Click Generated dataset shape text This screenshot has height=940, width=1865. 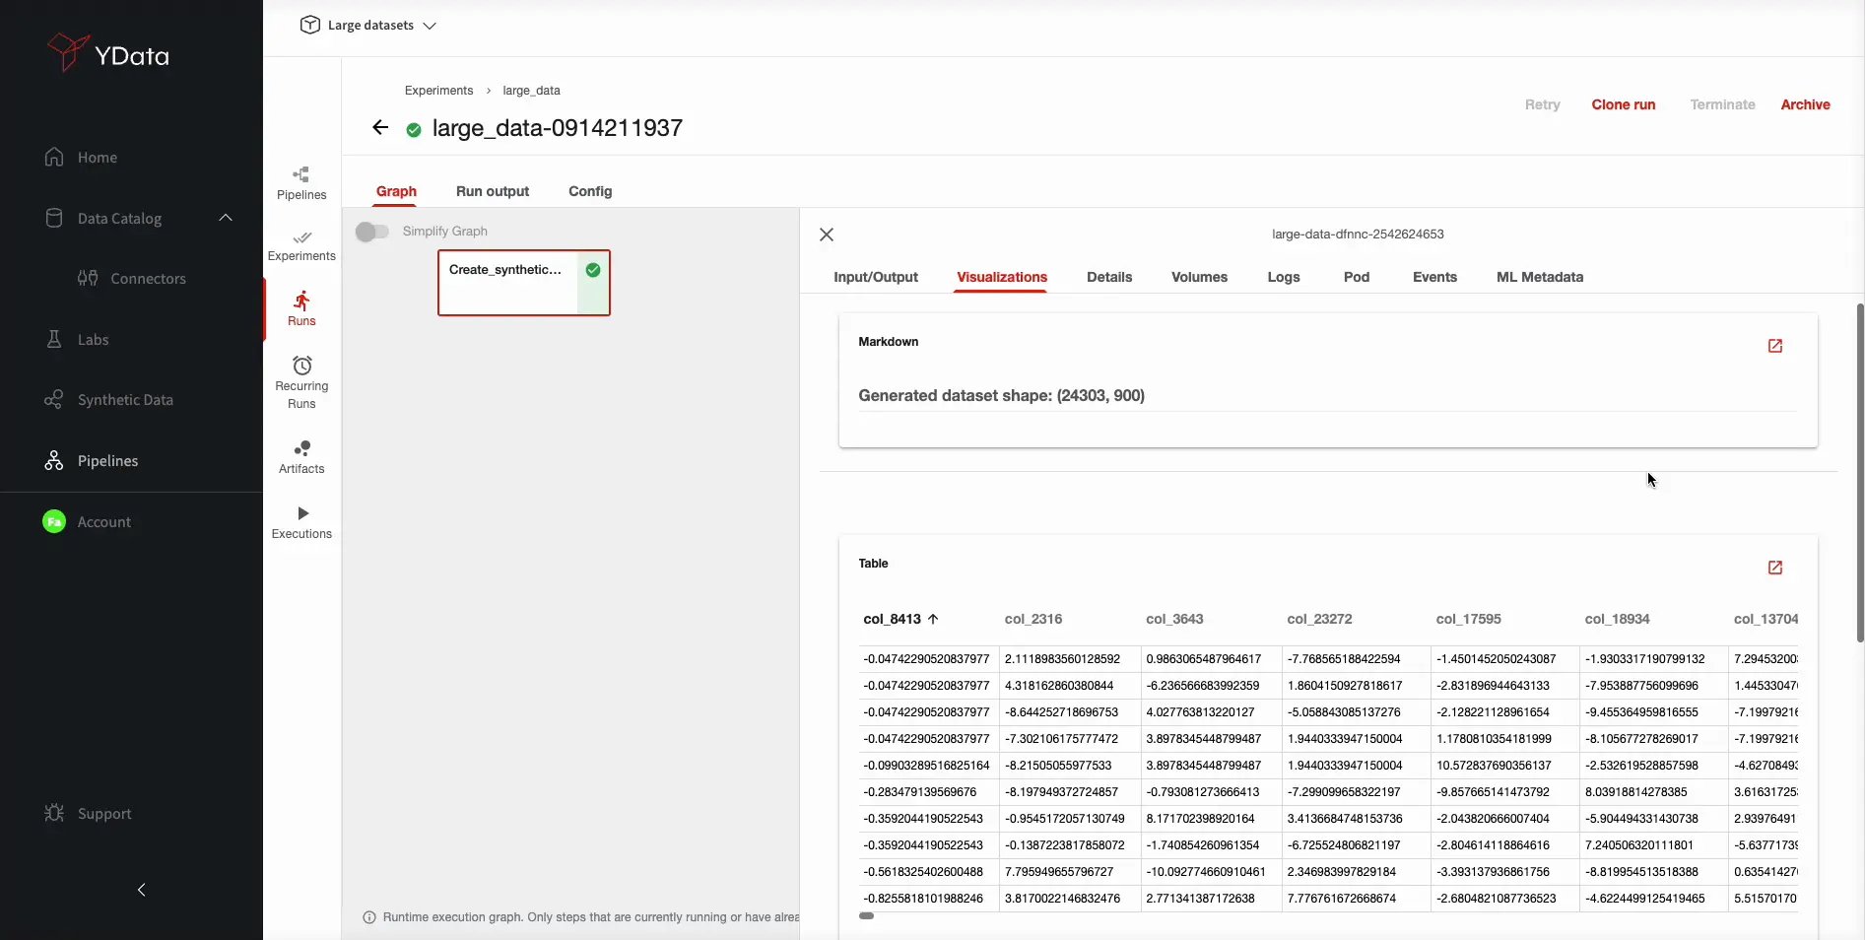[x=1001, y=395]
